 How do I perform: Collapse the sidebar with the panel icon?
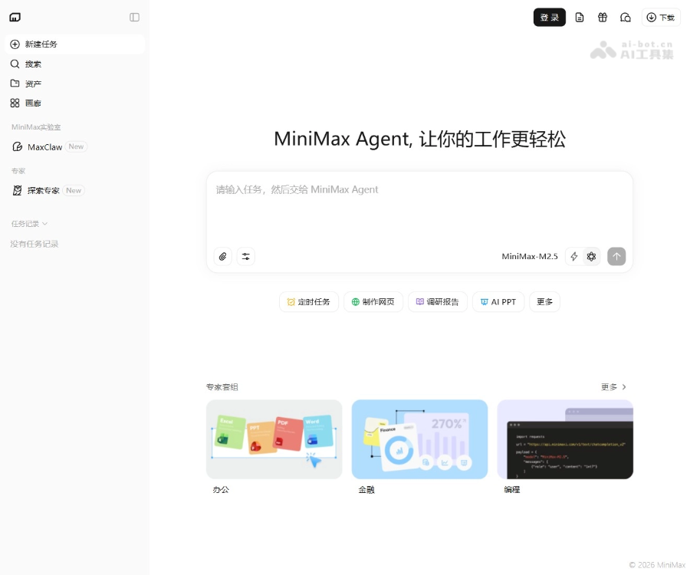coord(134,17)
